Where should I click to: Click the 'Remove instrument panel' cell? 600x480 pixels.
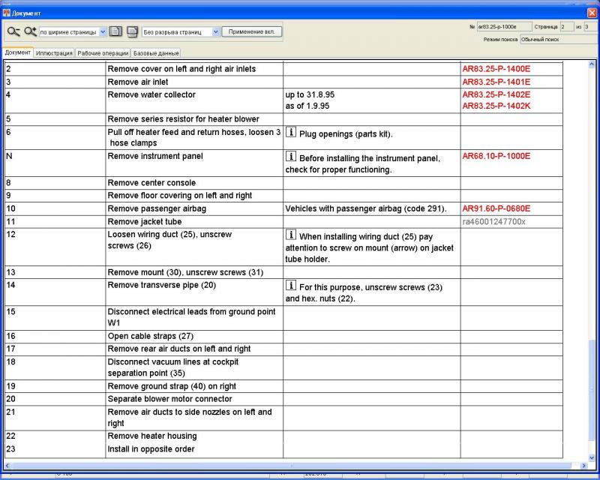tap(194, 163)
